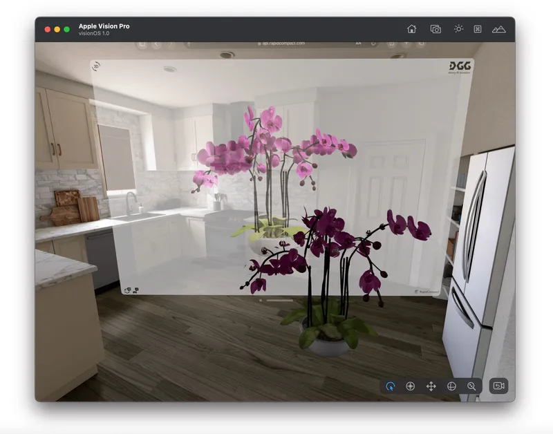Click the DGG logo in the viewer
The image size is (553, 434).
459,67
